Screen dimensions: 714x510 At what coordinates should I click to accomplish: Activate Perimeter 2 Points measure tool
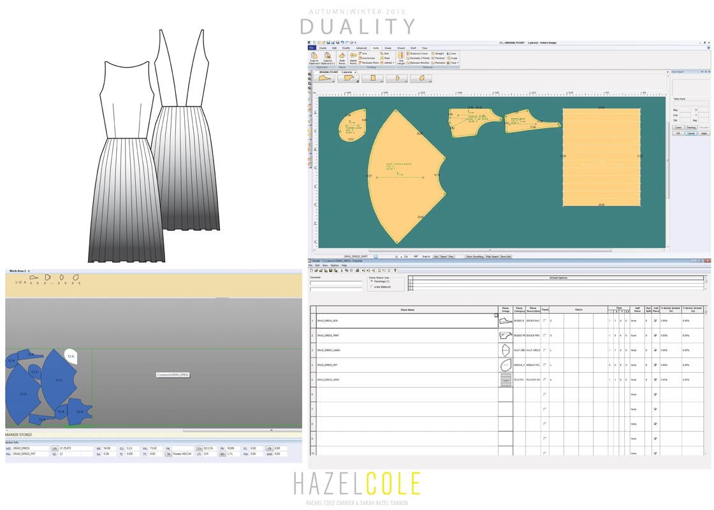(x=418, y=58)
